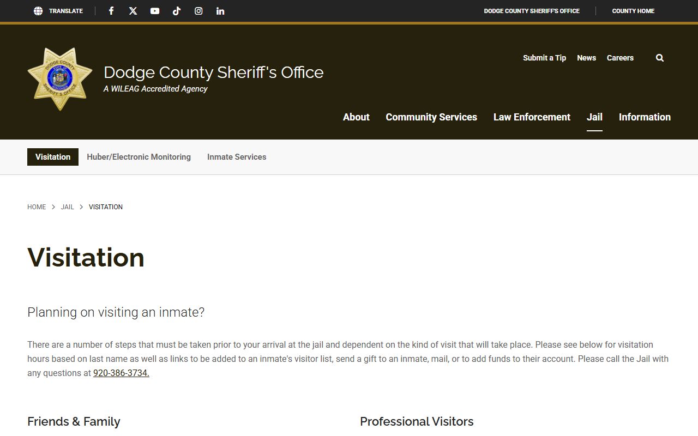The height and width of the screenshot is (436, 698).
Task: Open Submit a Tip link
Action: tap(544, 58)
